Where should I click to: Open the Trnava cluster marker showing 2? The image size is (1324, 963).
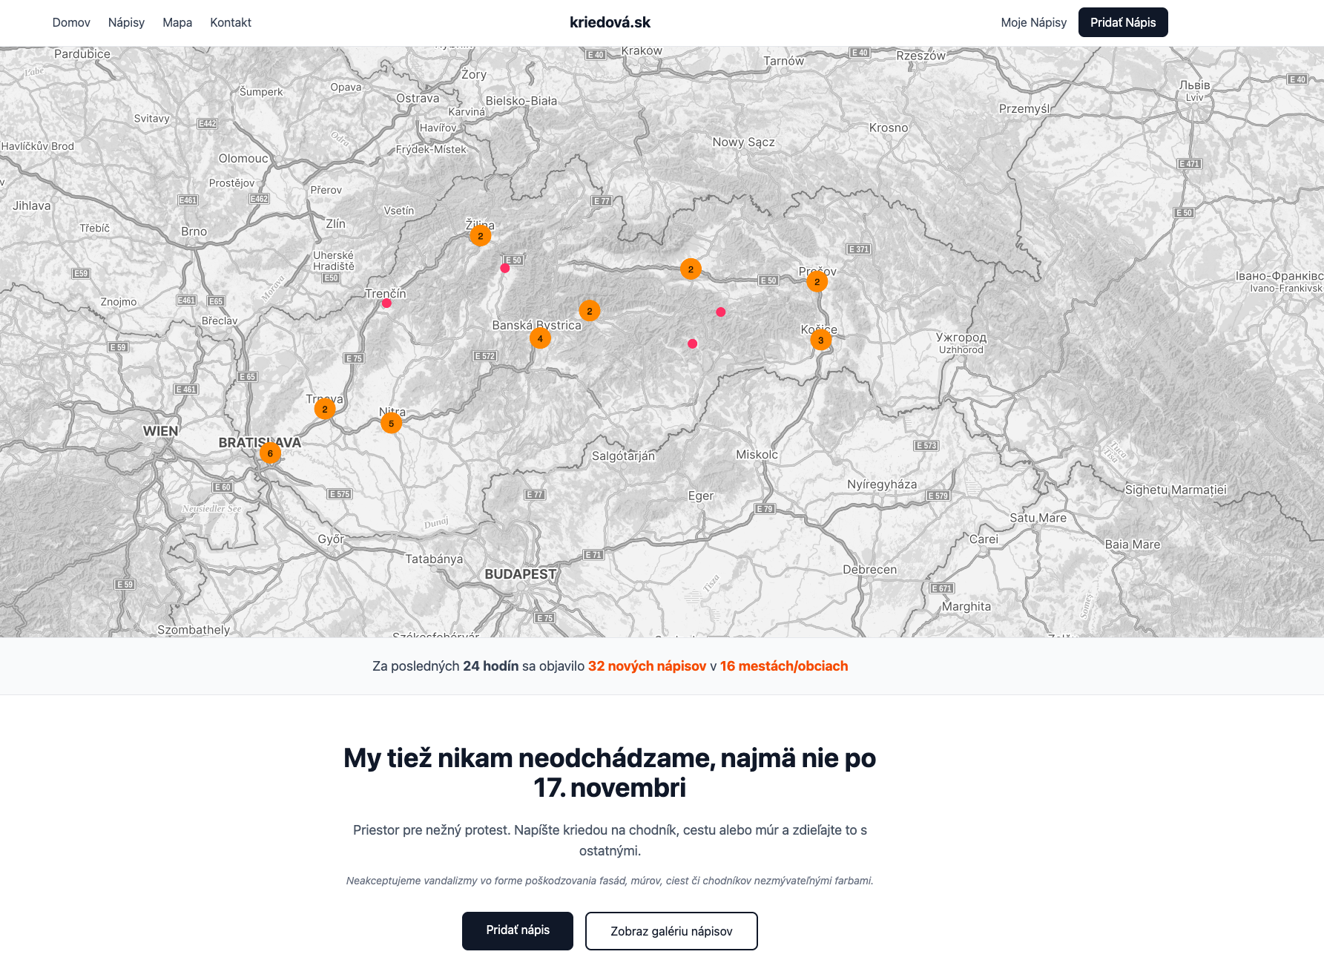325,409
